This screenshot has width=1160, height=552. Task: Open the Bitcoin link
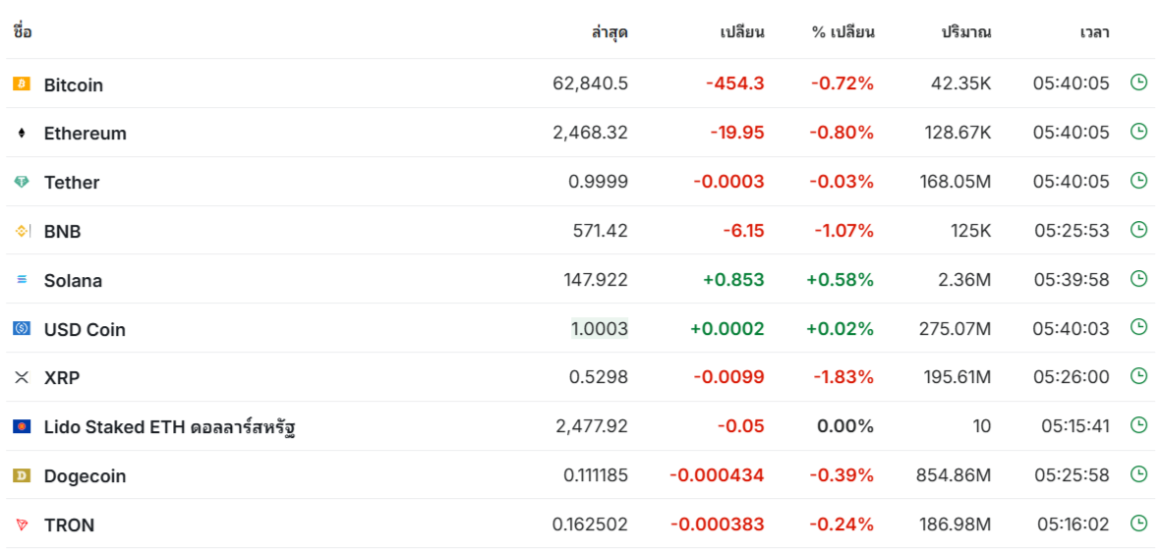pyautogui.click(x=74, y=85)
